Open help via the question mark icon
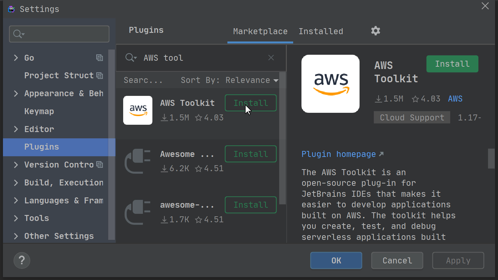The height and width of the screenshot is (280, 498). [22, 260]
